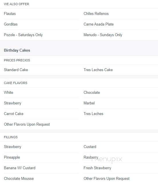Select the Marbel cake flavor

89,103
